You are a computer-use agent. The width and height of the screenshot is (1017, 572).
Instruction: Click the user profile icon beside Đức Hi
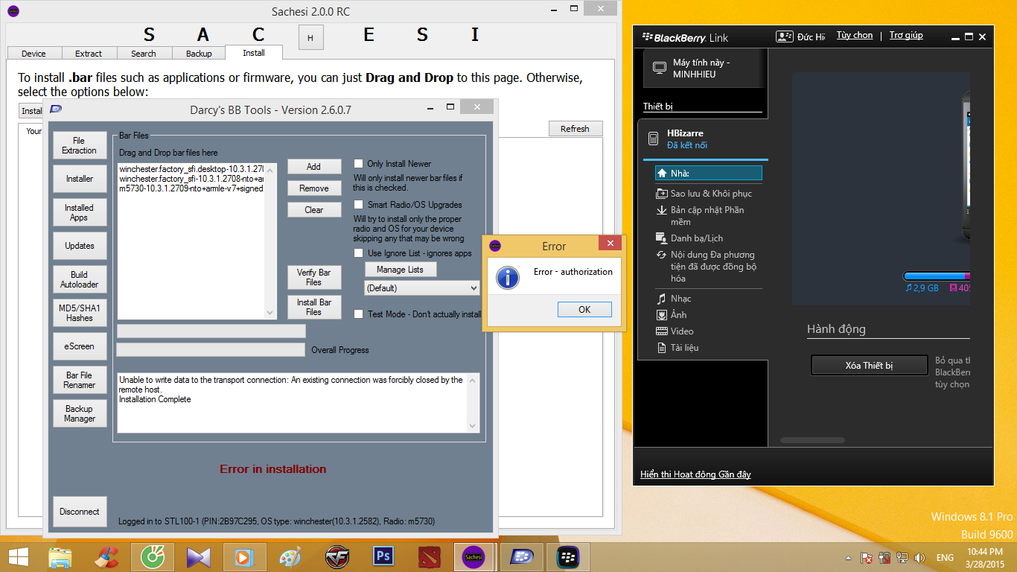pyautogui.click(x=784, y=36)
